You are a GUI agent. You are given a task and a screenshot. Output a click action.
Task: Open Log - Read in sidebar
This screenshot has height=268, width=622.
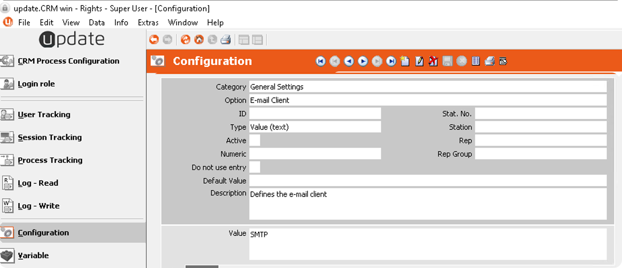38,183
